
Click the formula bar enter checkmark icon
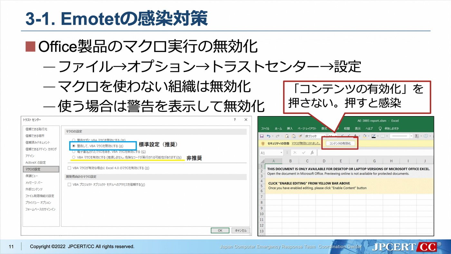[x=303, y=152]
